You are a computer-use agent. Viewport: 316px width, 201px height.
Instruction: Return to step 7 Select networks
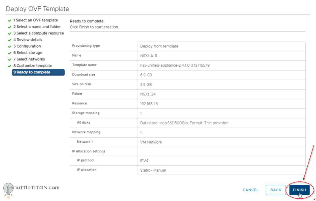(x=29, y=59)
